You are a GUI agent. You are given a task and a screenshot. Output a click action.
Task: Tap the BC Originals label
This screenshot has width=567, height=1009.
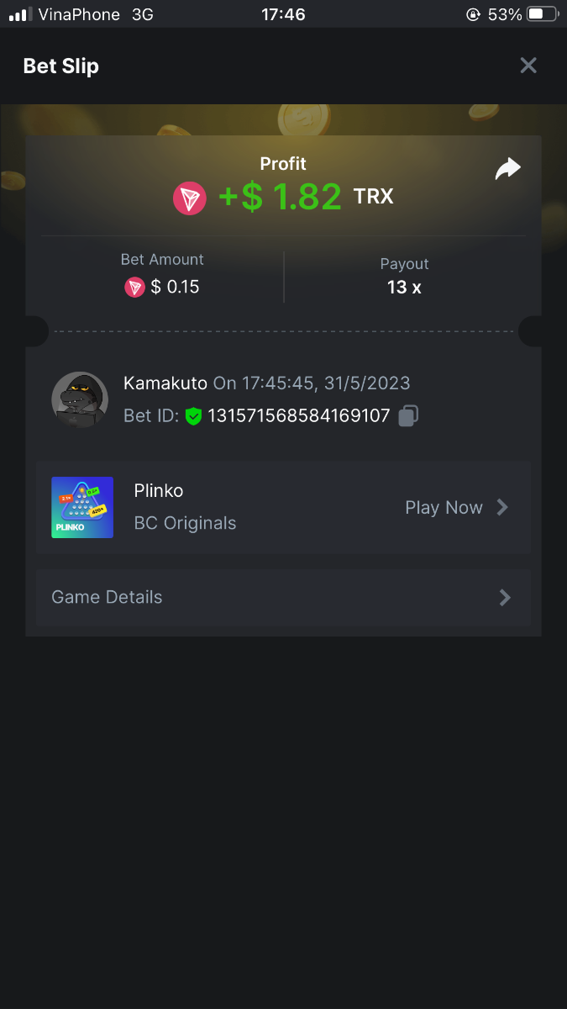185,523
